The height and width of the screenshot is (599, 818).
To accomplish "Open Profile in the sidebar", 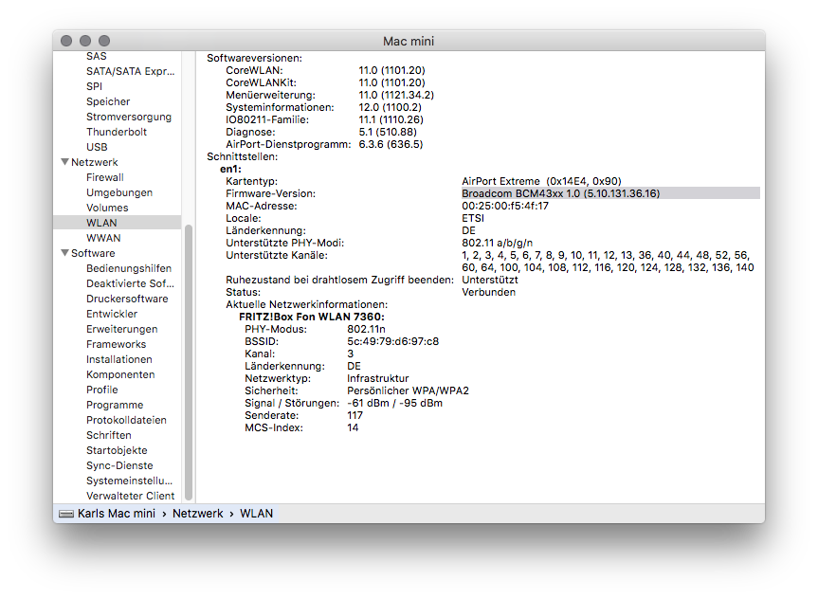I will pos(102,390).
